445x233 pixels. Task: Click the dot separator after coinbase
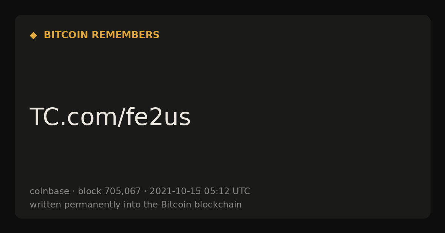point(73,192)
